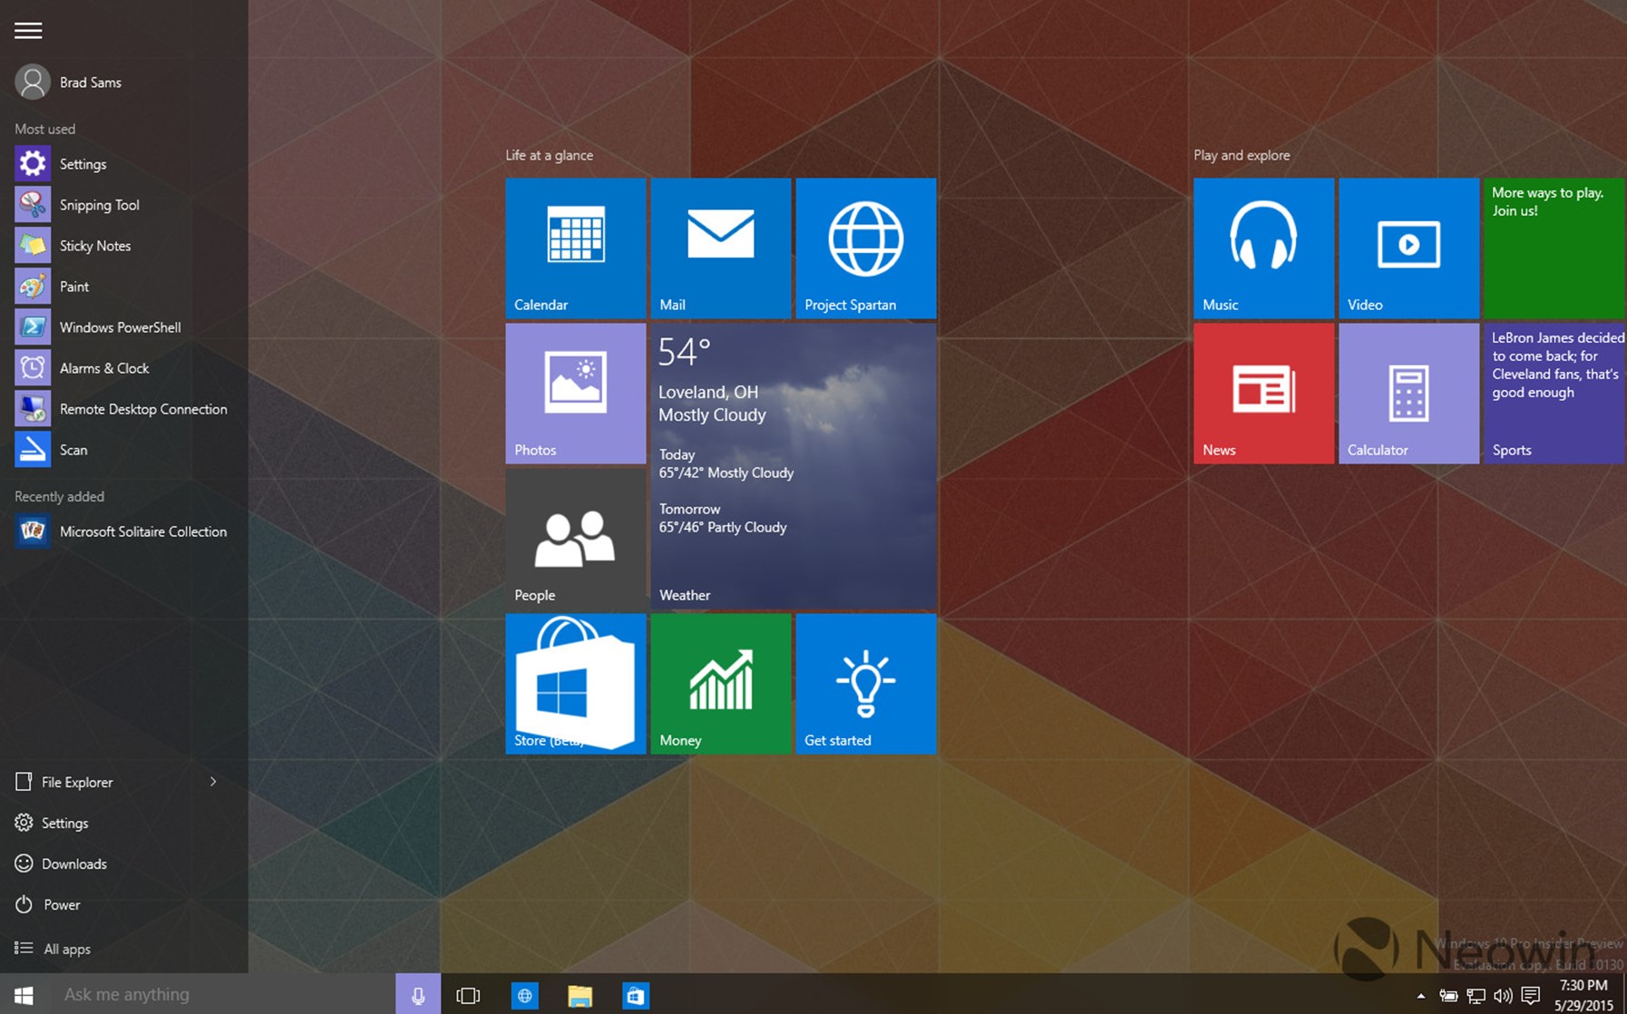The image size is (1627, 1014).
Task: Open Snipping Tool from Most used
Action: click(99, 205)
